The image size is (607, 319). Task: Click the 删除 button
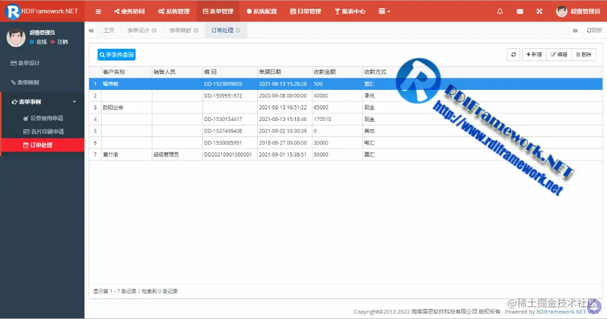584,54
